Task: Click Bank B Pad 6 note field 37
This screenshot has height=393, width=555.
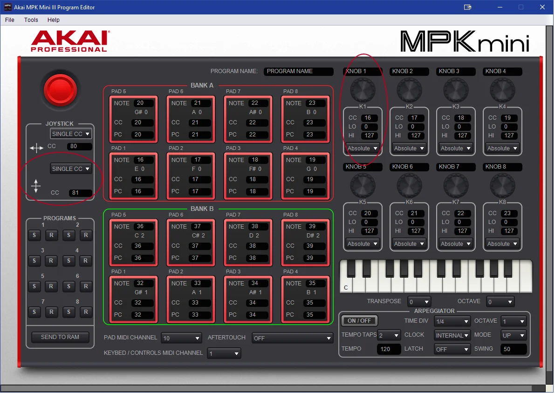Action: point(201,227)
